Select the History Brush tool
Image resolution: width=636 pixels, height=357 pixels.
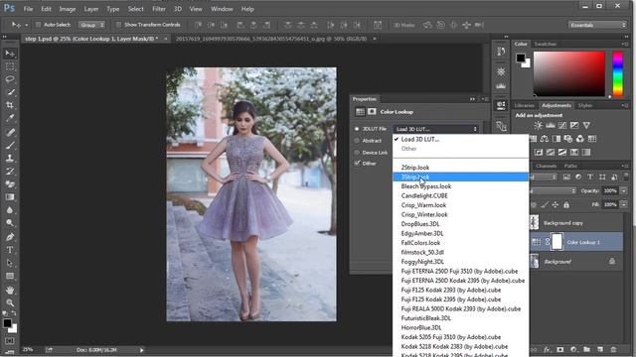(10, 172)
